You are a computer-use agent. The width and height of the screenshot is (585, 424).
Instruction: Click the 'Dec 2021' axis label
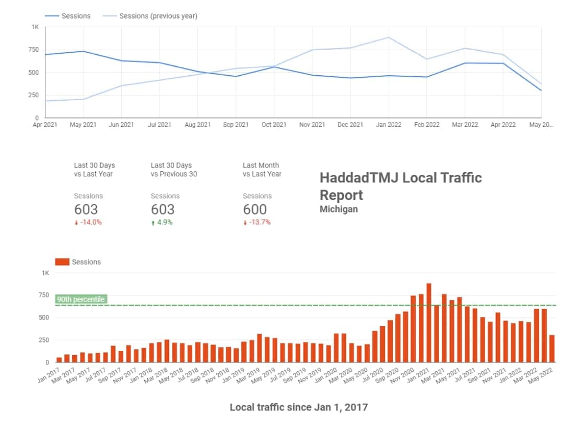(350, 125)
